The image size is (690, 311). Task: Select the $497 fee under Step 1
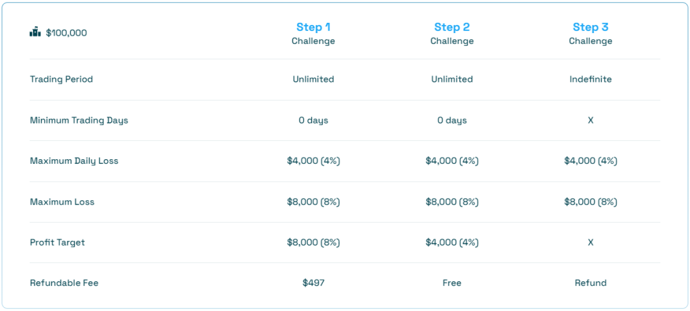tap(313, 283)
